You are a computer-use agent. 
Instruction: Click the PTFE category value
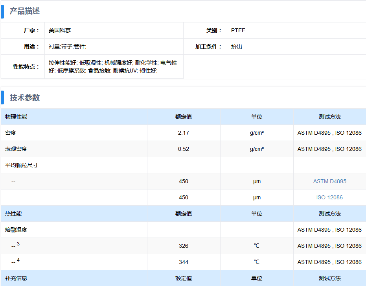click(238, 30)
